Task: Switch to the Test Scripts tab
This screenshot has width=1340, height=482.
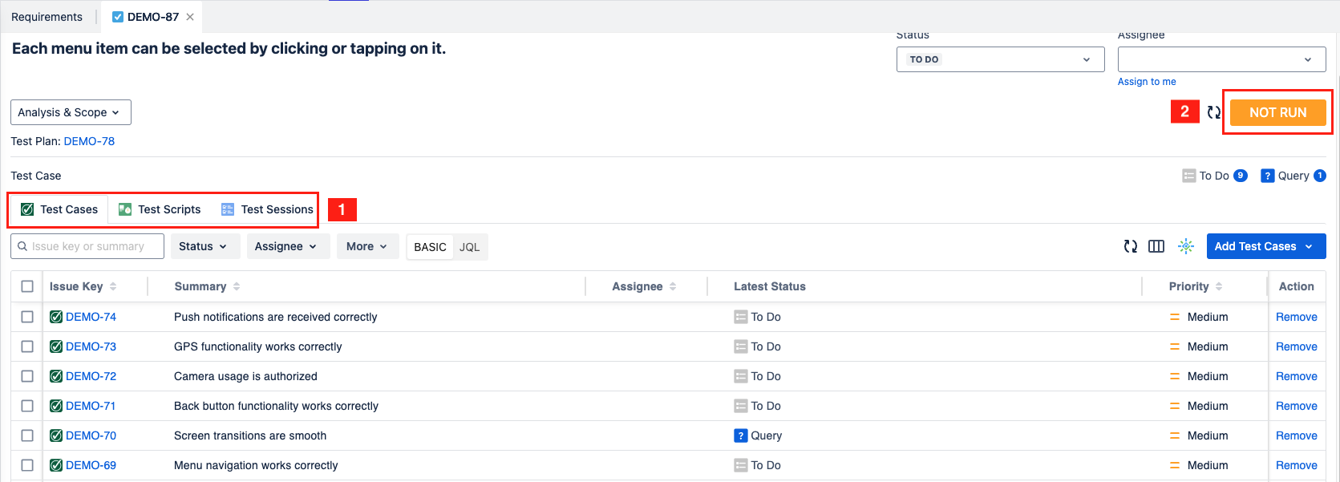Action: (160, 209)
